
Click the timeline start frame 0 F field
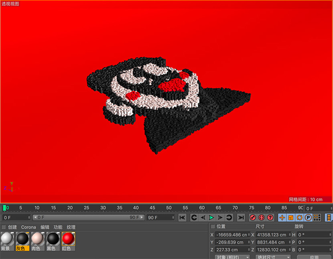16,218
